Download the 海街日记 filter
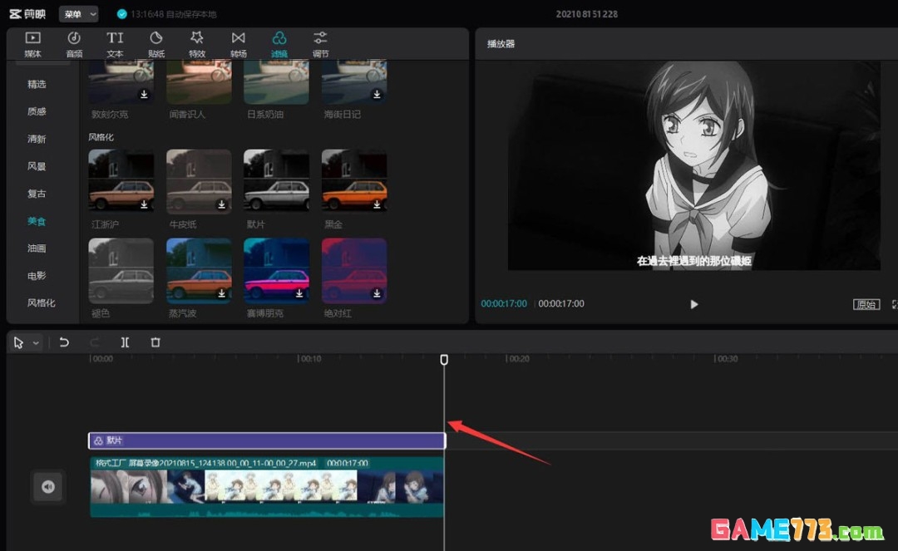This screenshot has height=551, width=898. (377, 95)
